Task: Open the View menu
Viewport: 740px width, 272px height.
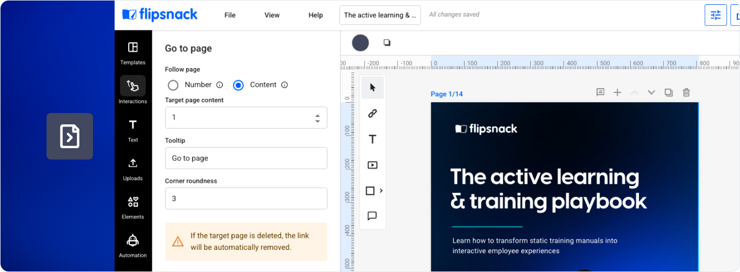Action: [x=272, y=15]
